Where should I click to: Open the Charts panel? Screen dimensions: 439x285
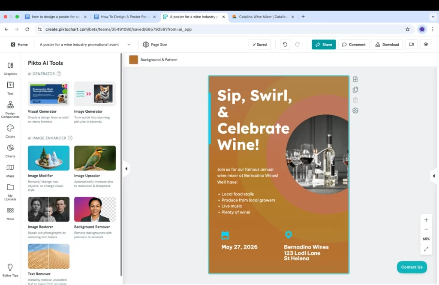click(x=10, y=150)
